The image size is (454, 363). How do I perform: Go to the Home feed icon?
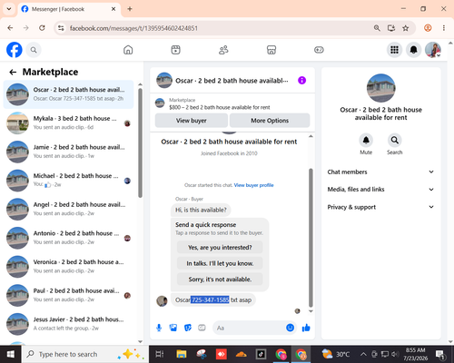coord(128,50)
